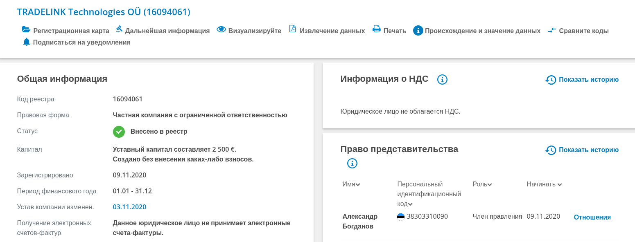Click the green status checkmark icon

pyautogui.click(x=118, y=132)
